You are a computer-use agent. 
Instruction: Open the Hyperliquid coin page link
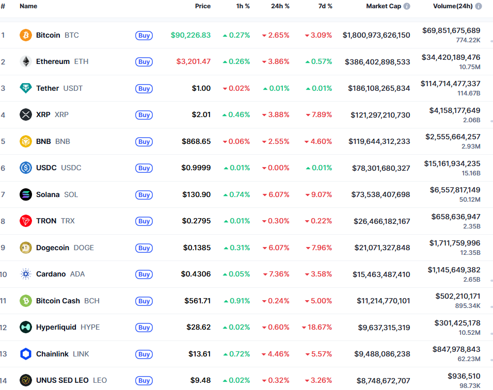pos(56,327)
